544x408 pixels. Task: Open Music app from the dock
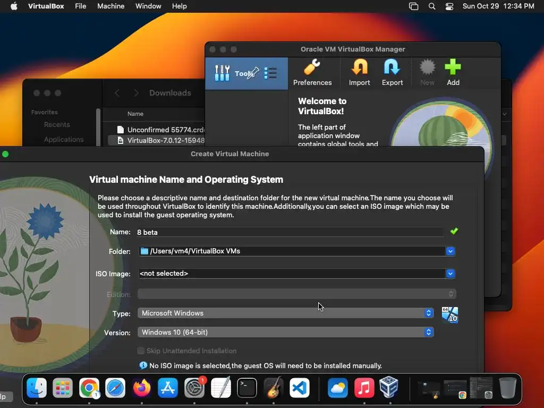tap(364, 387)
